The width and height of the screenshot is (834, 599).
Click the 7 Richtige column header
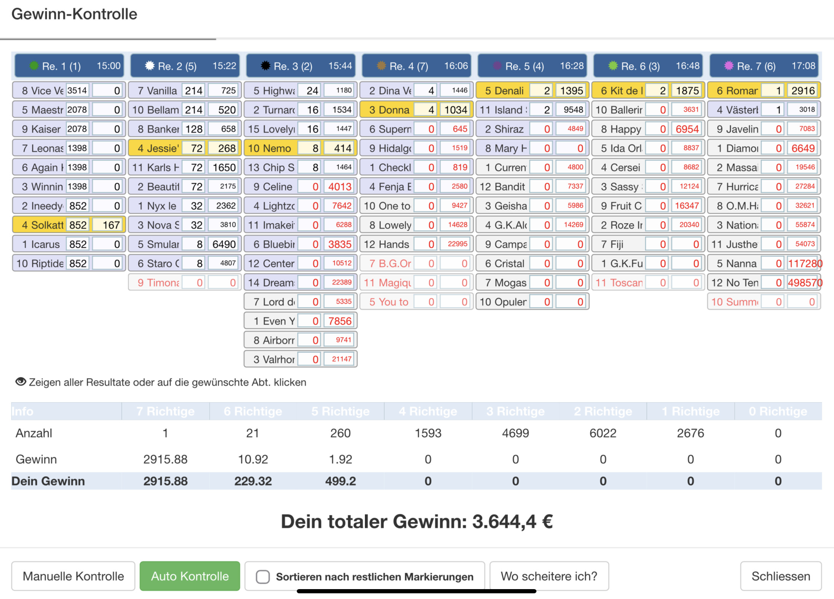(x=166, y=411)
